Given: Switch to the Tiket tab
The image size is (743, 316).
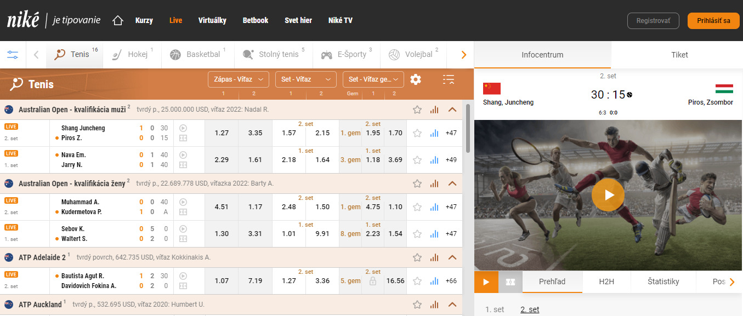Looking at the screenshot, I should [679, 55].
